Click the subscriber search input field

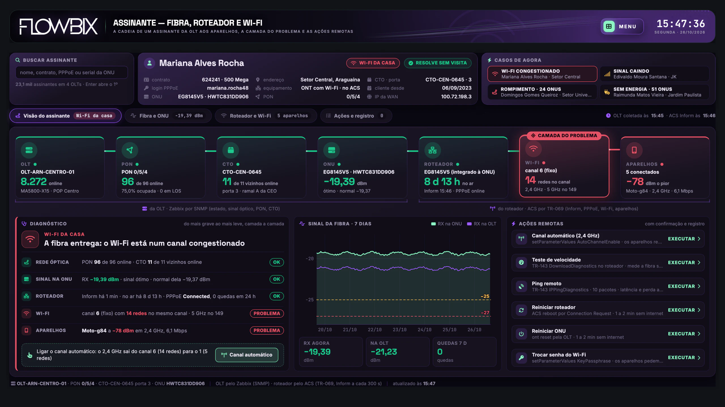pyautogui.click(x=72, y=72)
